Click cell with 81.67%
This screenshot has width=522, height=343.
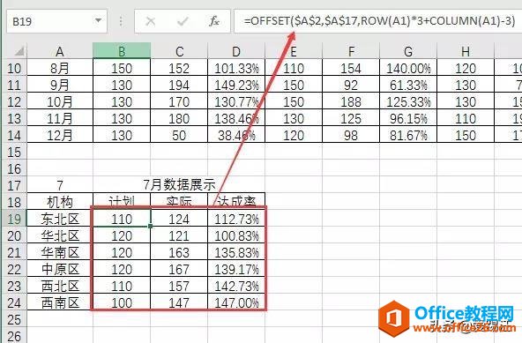[408, 135]
